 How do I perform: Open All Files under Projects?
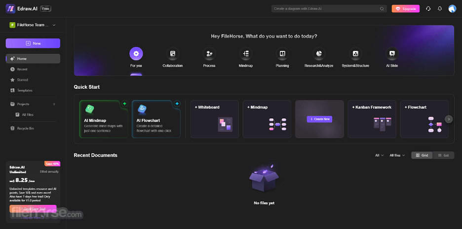coord(33,114)
